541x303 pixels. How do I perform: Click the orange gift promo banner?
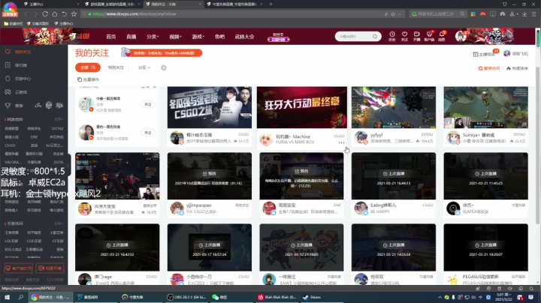tap(162, 53)
